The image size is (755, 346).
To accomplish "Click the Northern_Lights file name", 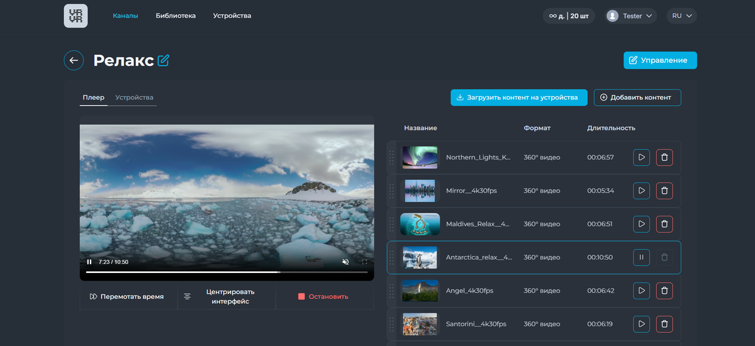I will click(478, 157).
